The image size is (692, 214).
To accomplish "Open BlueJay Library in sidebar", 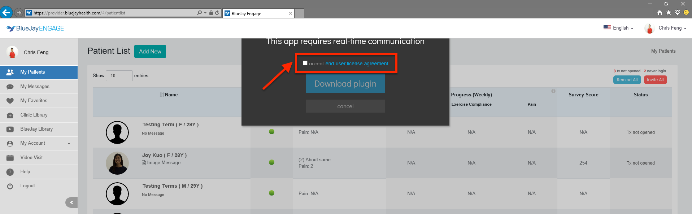I will click(x=39, y=129).
